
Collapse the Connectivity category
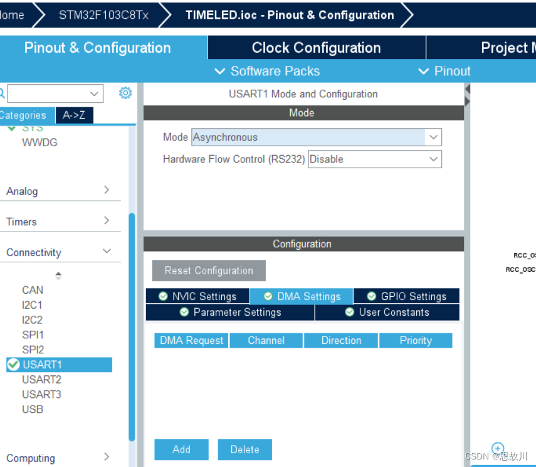pyautogui.click(x=60, y=252)
